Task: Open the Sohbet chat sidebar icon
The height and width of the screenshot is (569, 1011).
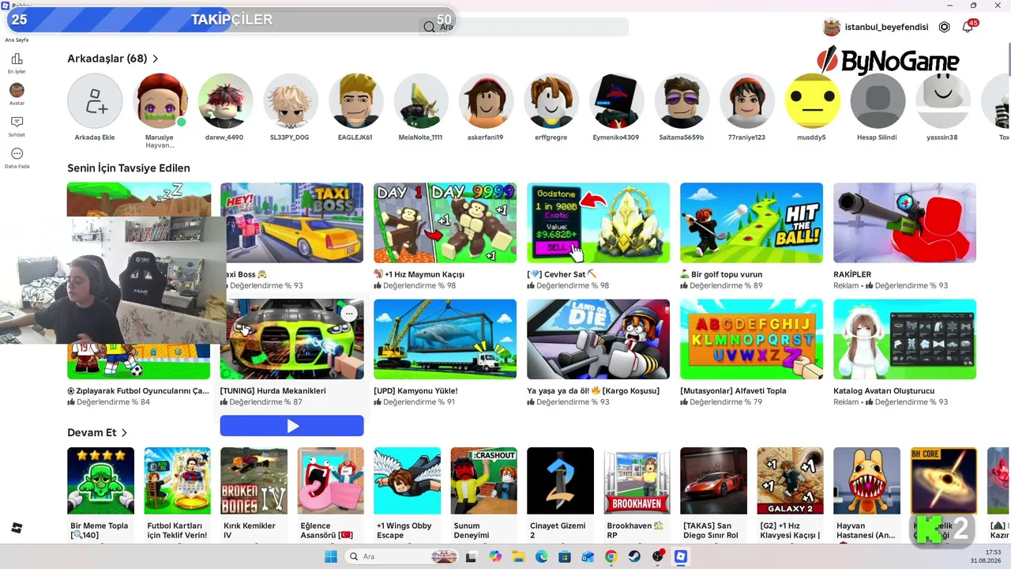Action: pos(17,122)
